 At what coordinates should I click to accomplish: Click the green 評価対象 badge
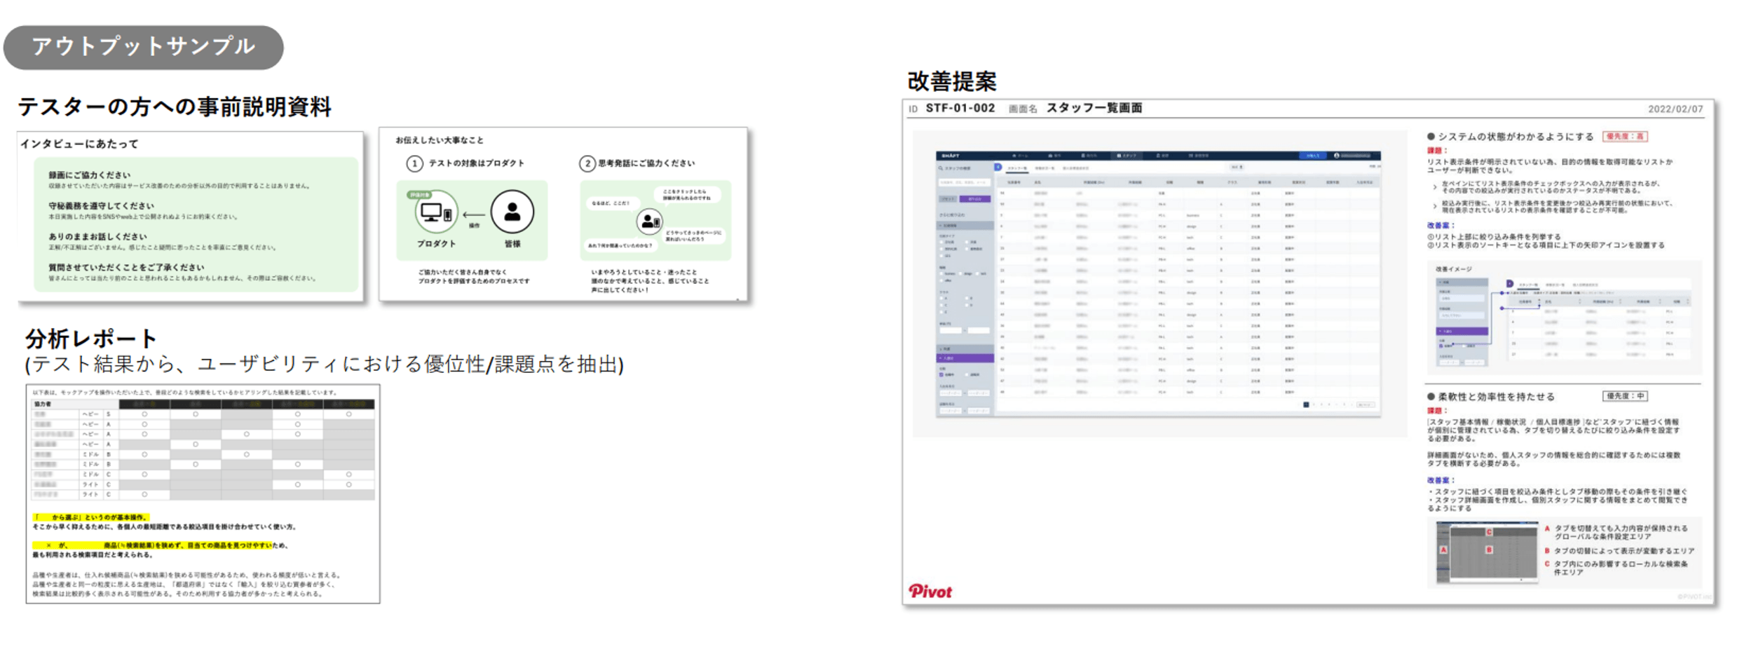coord(419,195)
